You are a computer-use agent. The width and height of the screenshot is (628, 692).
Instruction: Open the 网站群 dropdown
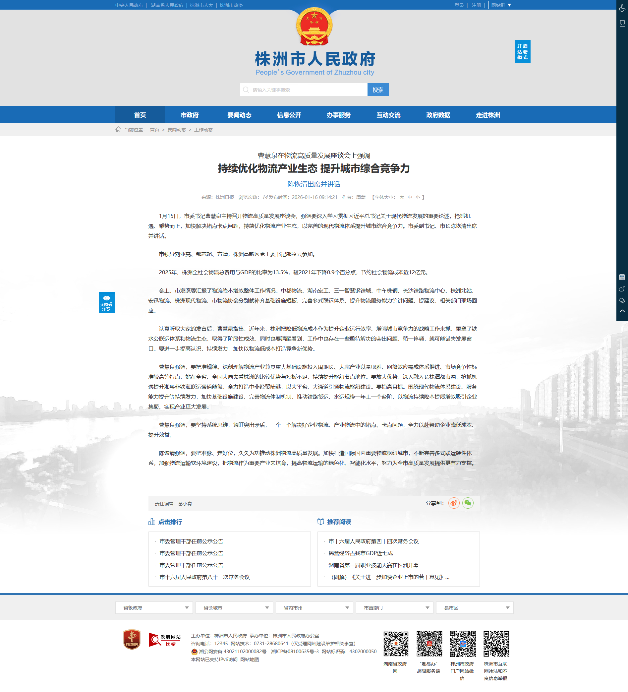click(500, 5)
